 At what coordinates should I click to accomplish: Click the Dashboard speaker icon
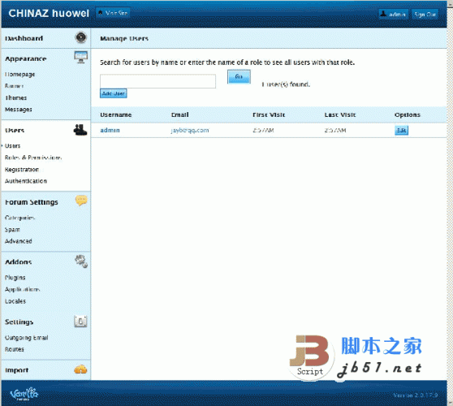tap(81, 37)
